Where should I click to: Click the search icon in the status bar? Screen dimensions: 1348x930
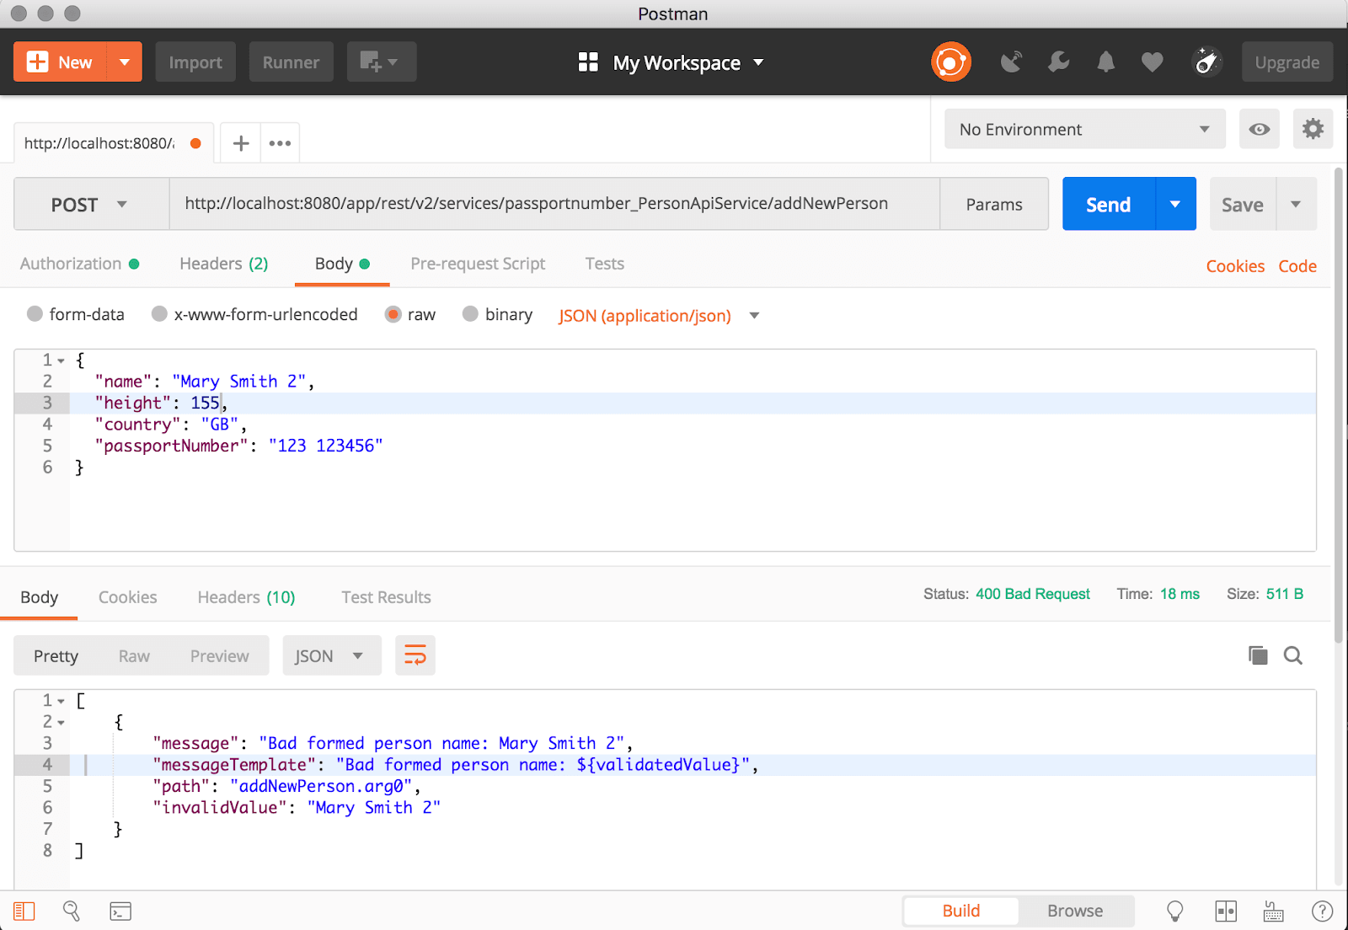tap(72, 911)
